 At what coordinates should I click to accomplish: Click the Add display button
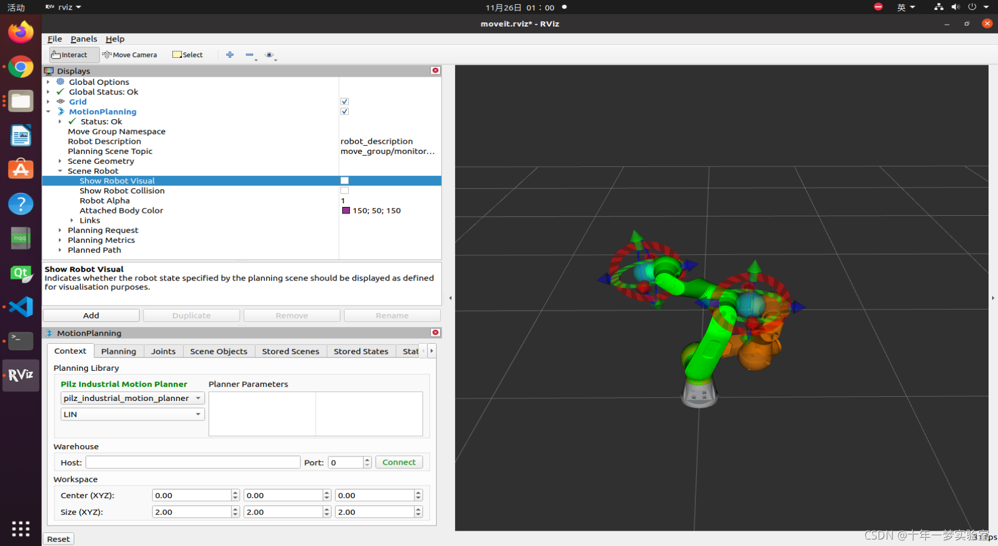coord(91,315)
